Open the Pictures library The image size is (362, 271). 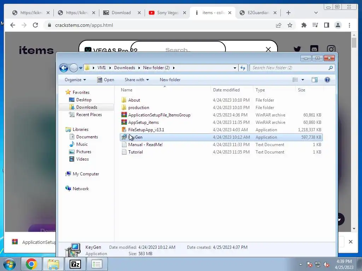(83, 152)
